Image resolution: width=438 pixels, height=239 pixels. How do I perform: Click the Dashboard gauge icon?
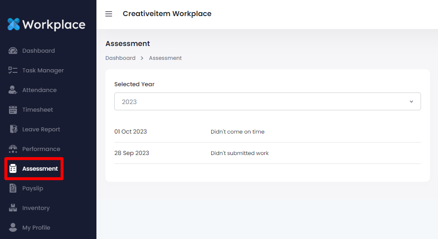coord(13,51)
